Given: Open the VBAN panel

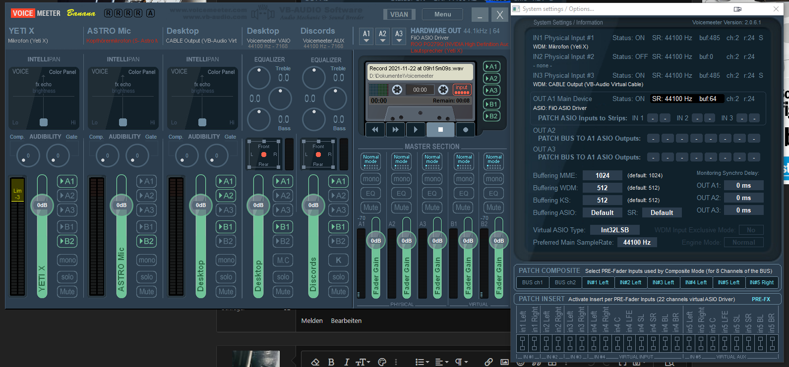Looking at the screenshot, I should [399, 14].
